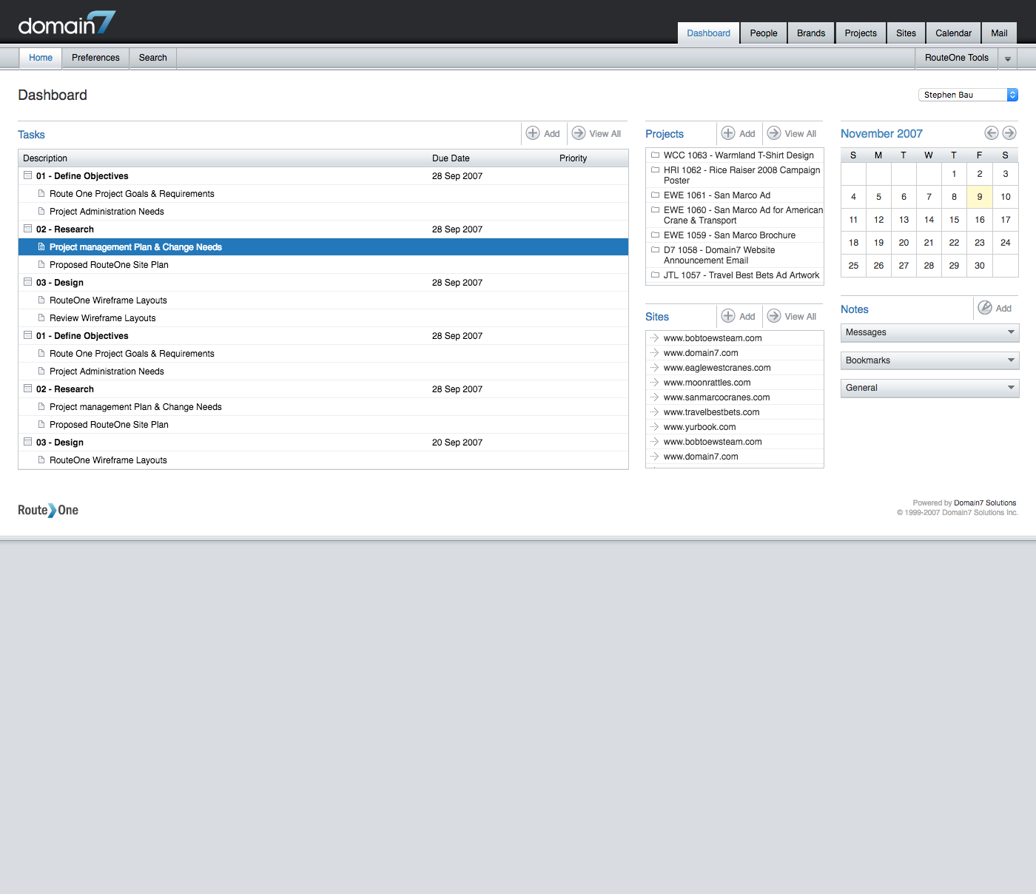This screenshot has height=894, width=1036.
Task: Click the Notes Add pencil icon
Action: 985,308
